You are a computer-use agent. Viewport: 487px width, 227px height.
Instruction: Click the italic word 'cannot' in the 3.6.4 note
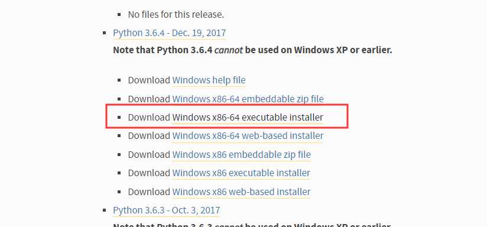(229, 50)
